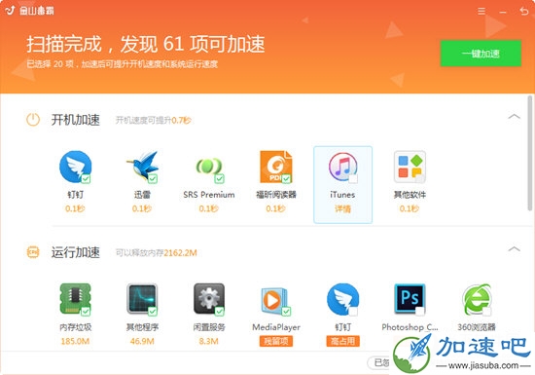
Task: Click the 8.3M value under 闲置服务
Action: [x=209, y=341]
